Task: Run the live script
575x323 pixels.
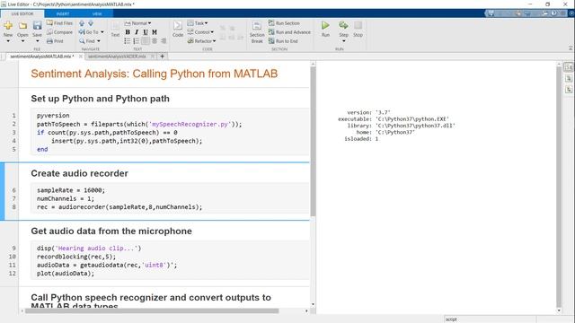Action: [x=325, y=29]
